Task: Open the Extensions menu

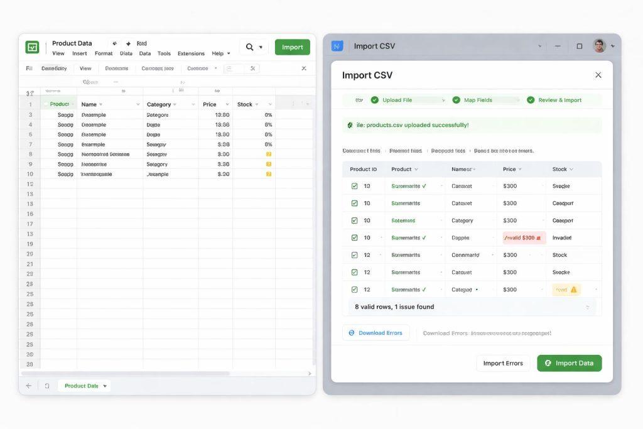Action: pos(191,54)
